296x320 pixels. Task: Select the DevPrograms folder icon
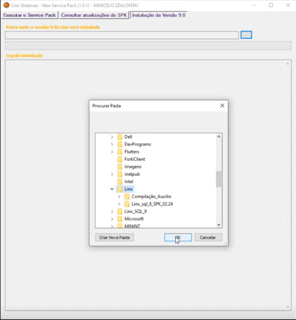pos(120,144)
